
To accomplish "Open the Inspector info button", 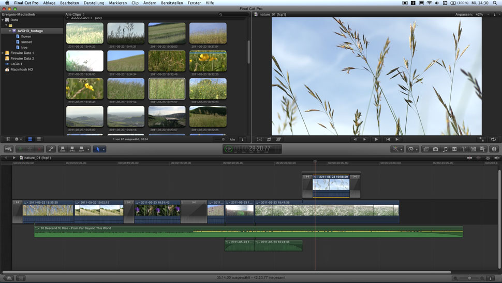I will pos(494,149).
